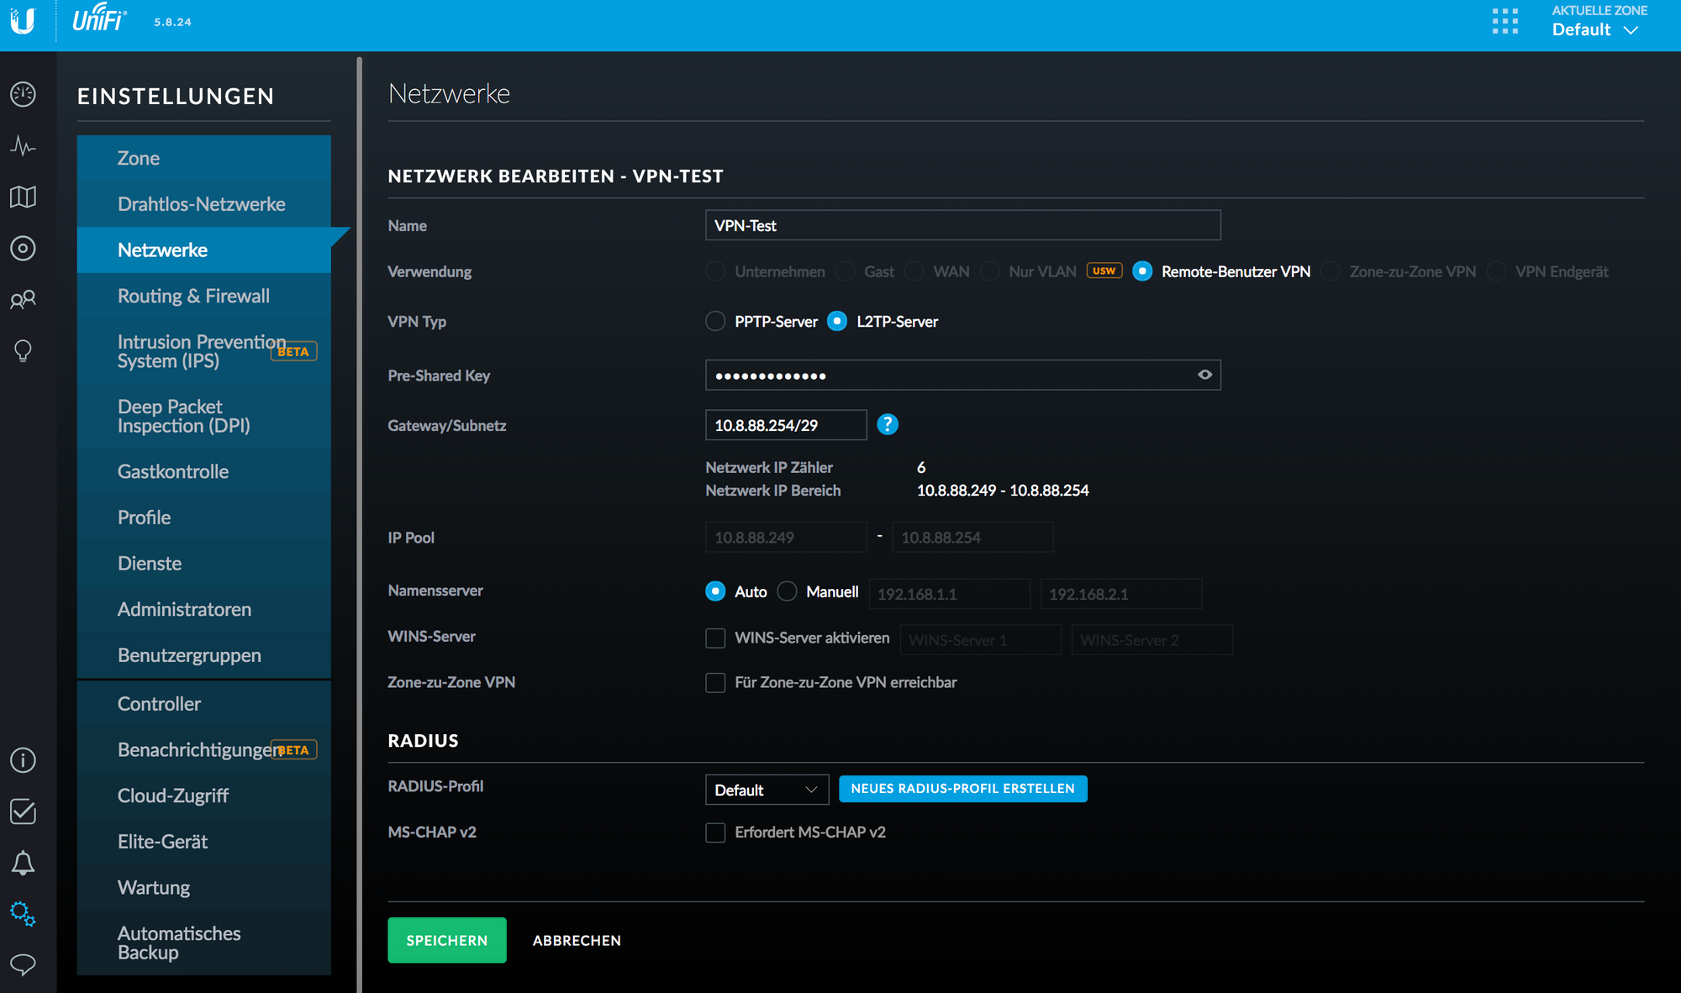1681x993 pixels.
Task: Select the PPTP-Server radio button
Action: pyautogui.click(x=715, y=322)
